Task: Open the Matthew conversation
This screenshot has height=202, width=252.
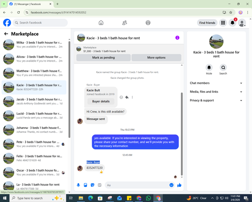Action: 34,73
